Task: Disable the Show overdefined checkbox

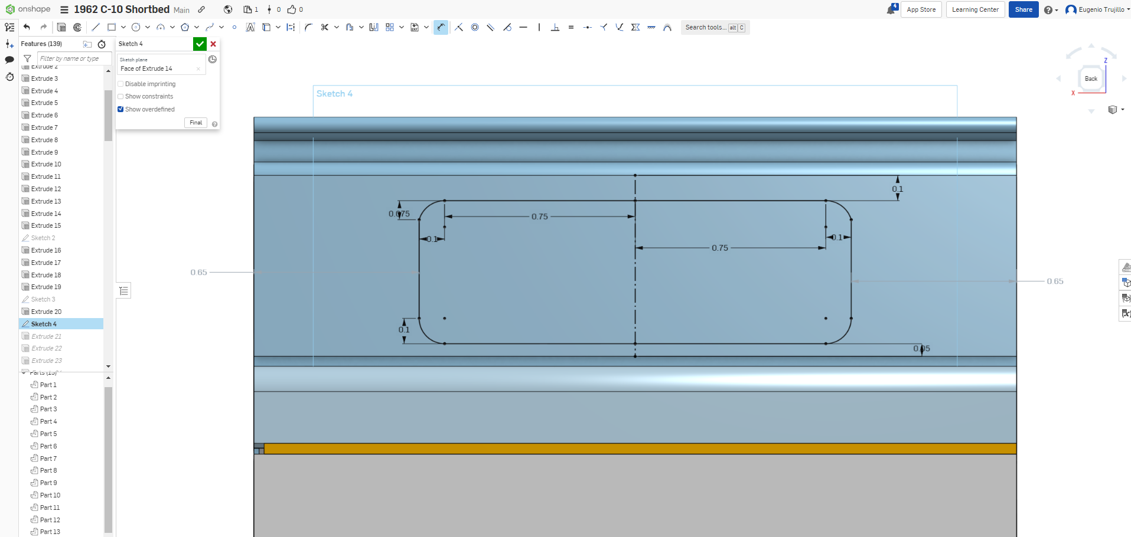Action: [120, 109]
